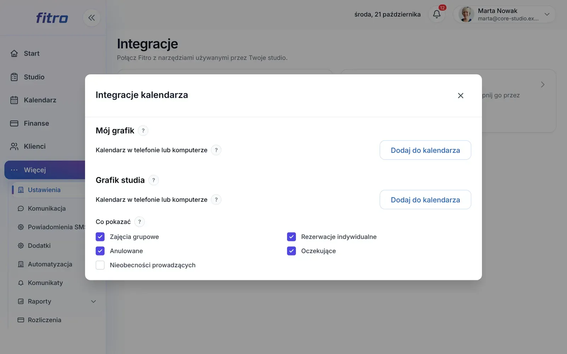
Task: Select Ustawienia submenu item
Action: tap(49, 190)
